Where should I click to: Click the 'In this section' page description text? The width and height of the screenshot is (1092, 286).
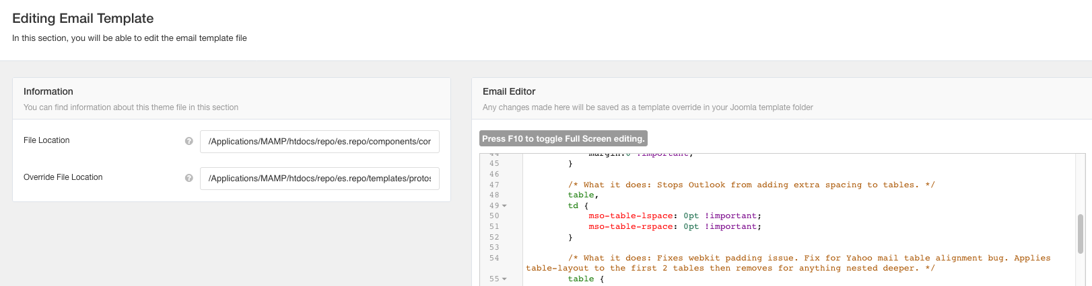click(129, 38)
